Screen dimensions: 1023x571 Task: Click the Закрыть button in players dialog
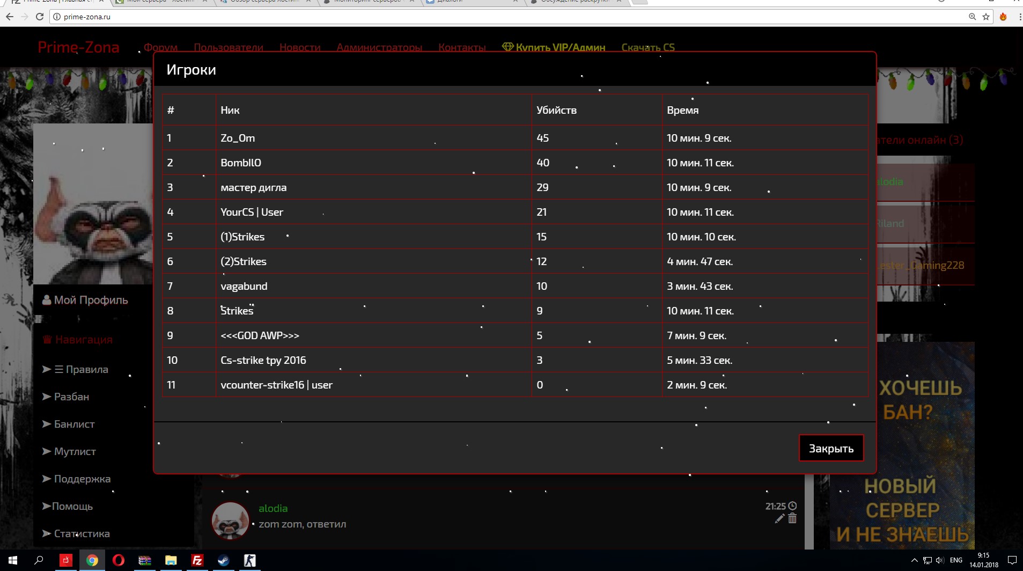[x=831, y=448]
